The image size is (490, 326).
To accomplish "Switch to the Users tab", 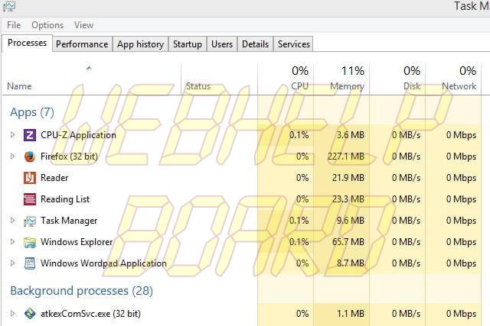I will point(222,44).
